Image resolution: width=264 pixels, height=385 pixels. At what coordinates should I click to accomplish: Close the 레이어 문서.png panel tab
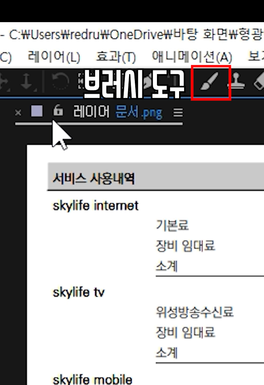(18, 113)
